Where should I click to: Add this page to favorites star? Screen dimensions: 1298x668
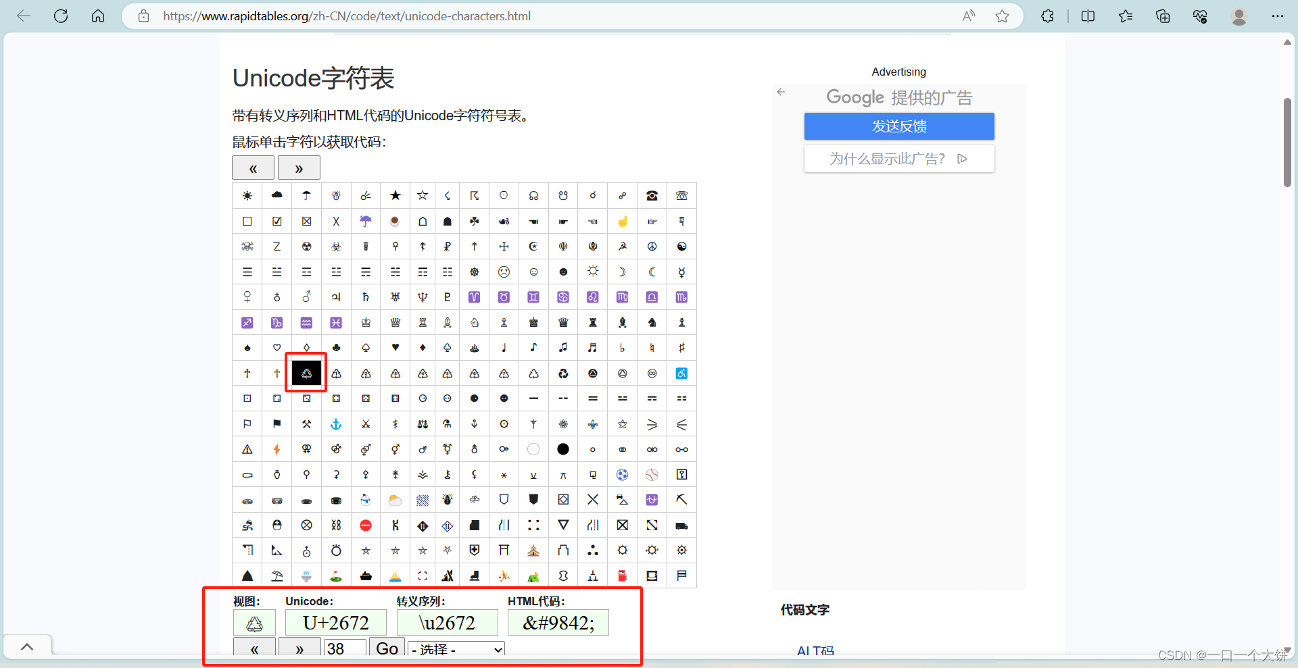[x=1002, y=16]
